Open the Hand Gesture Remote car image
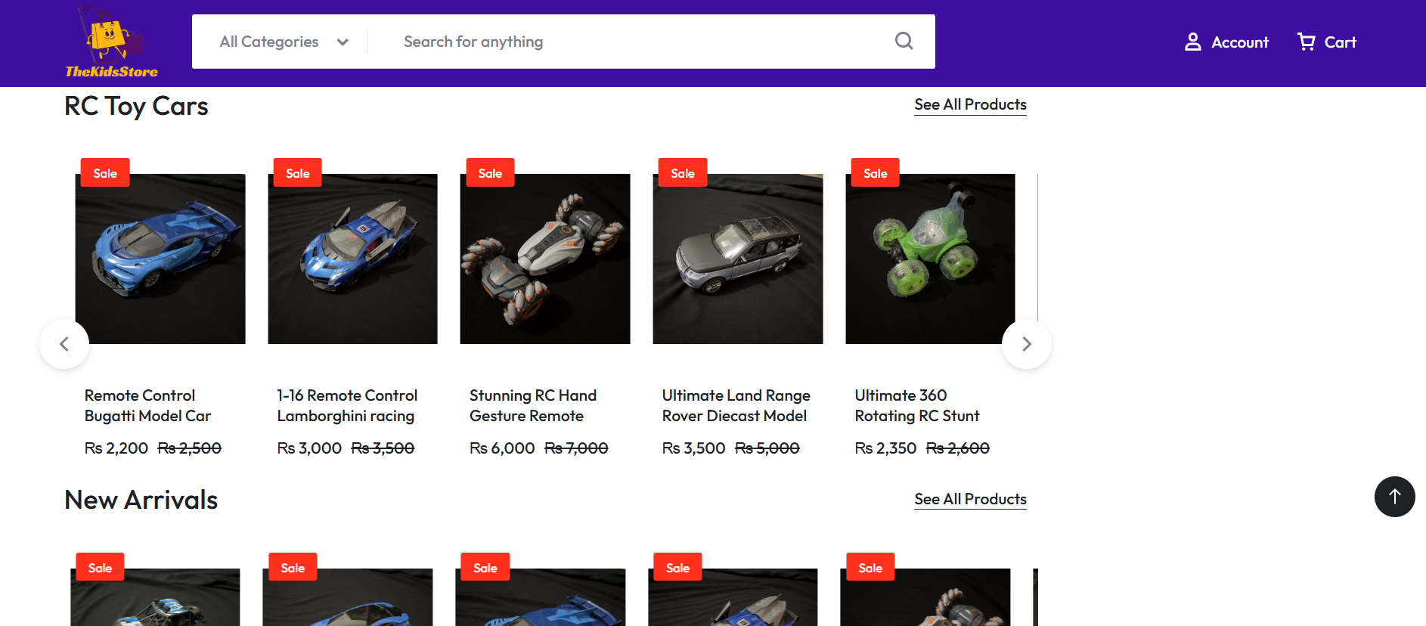The image size is (1426, 626). click(545, 259)
